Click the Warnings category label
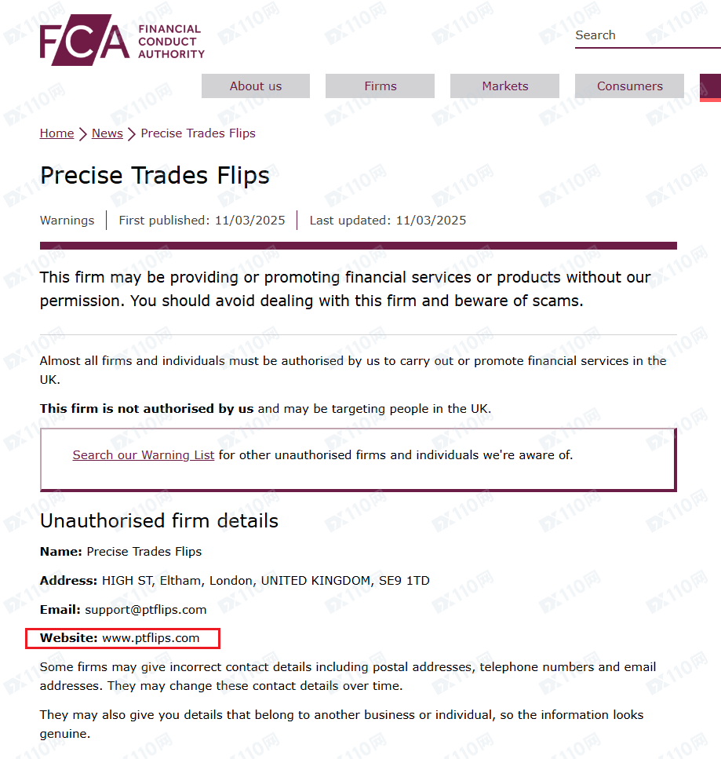721x759 pixels. point(67,221)
